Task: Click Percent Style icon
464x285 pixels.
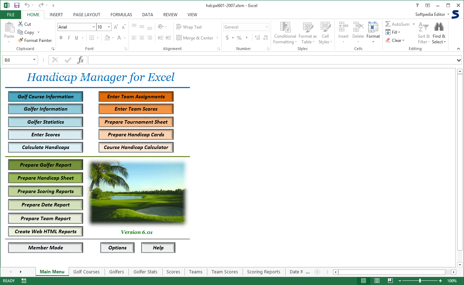Action: point(239,38)
